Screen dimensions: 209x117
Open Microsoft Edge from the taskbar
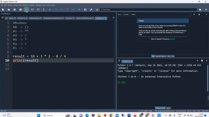point(87,115)
